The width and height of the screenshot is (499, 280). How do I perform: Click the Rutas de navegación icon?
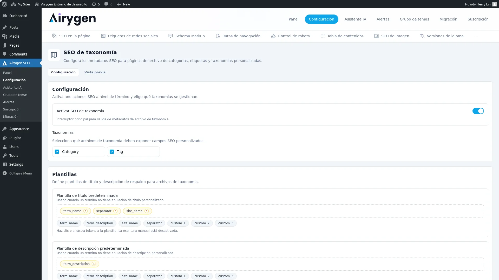click(218, 36)
